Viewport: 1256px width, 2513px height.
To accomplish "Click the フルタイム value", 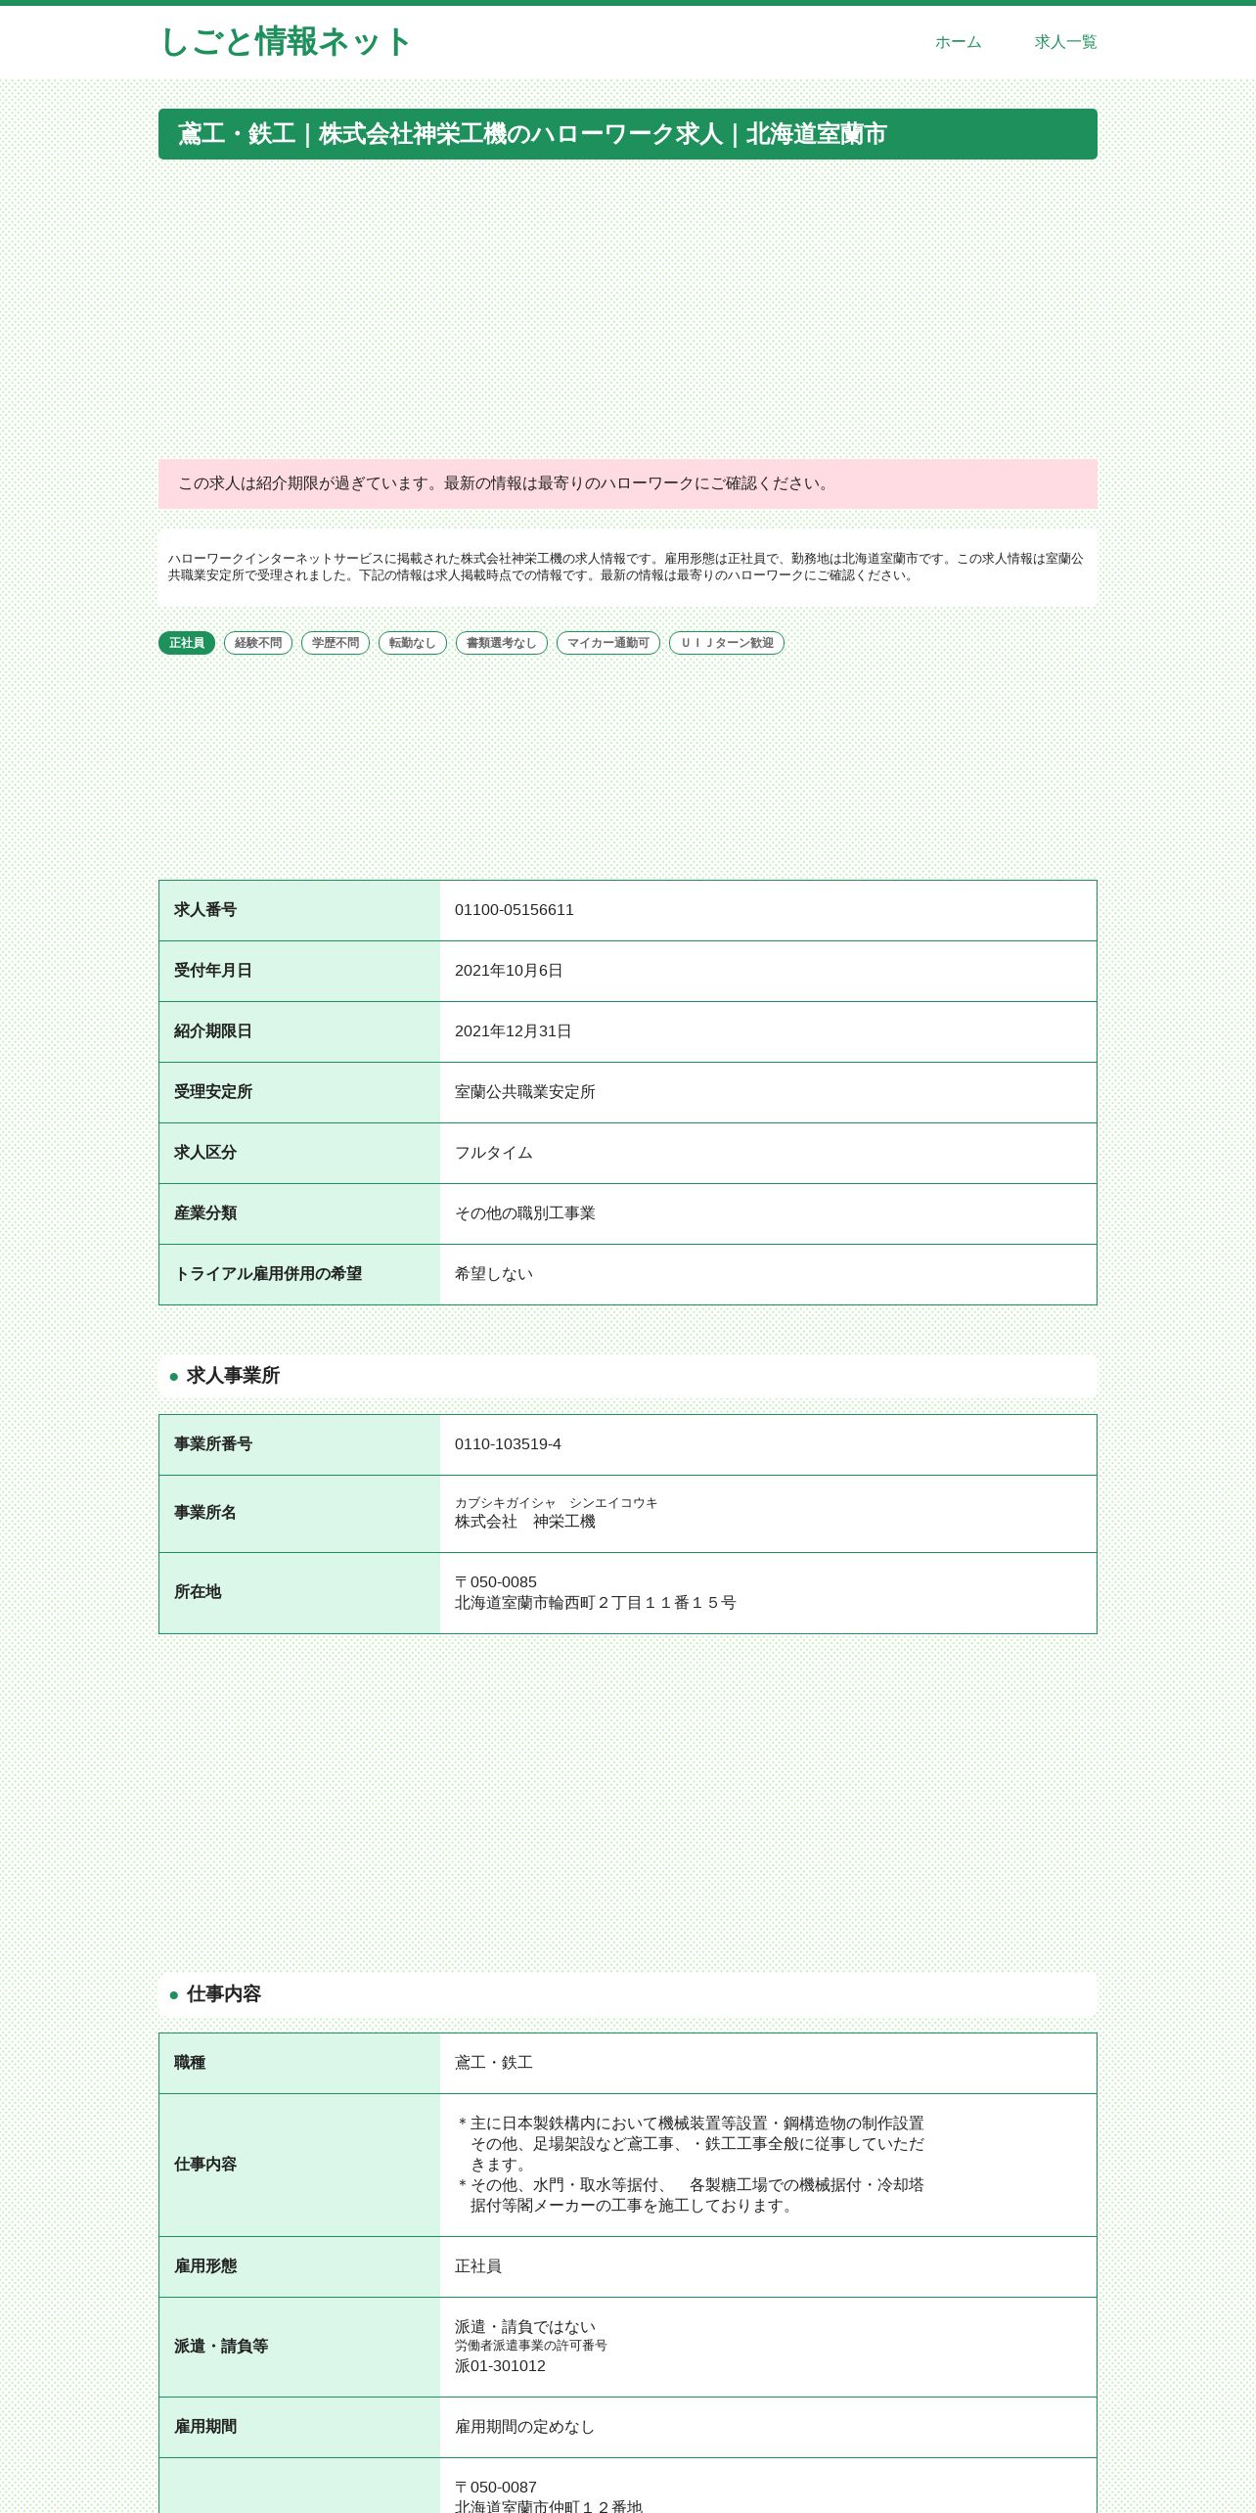I will (x=494, y=1153).
